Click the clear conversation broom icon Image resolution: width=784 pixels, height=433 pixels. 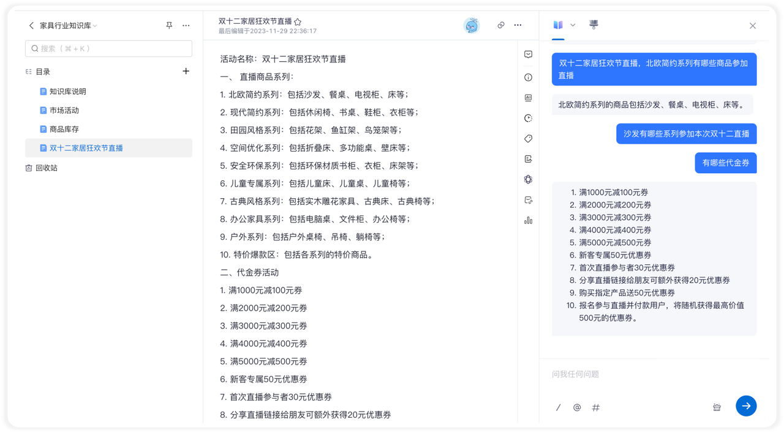[x=717, y=407]
